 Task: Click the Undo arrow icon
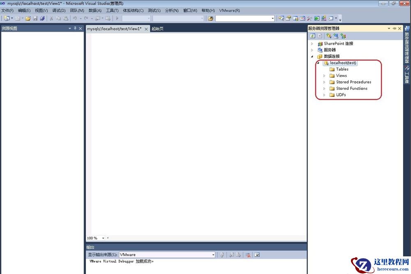tap(75, 18)
